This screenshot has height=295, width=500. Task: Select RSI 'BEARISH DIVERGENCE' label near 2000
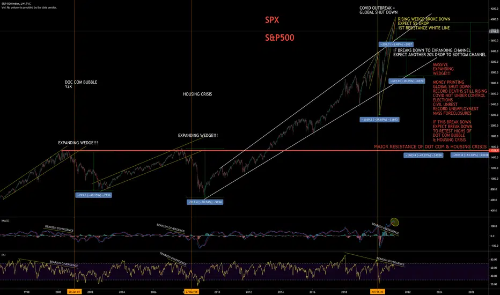[x=64, y=264]
